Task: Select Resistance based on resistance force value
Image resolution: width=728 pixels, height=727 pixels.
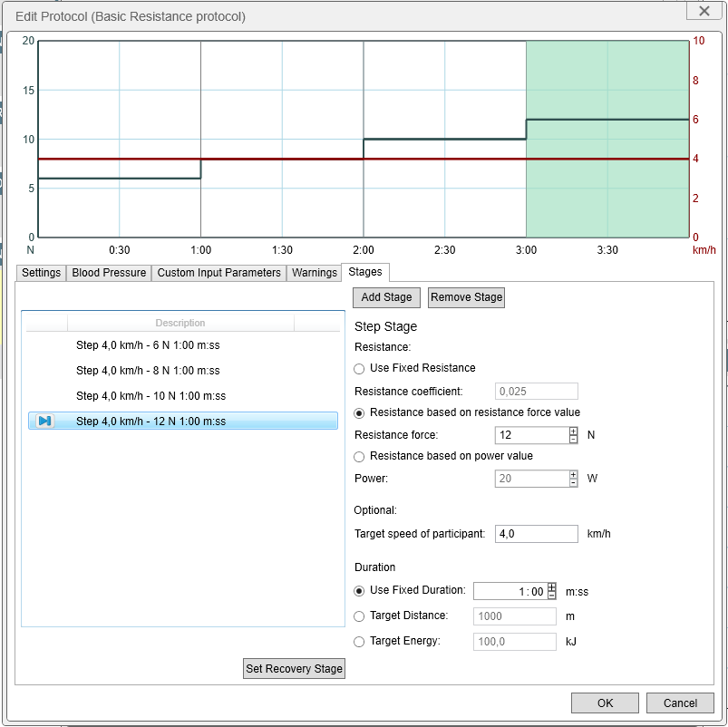Action: pos(359,412)
